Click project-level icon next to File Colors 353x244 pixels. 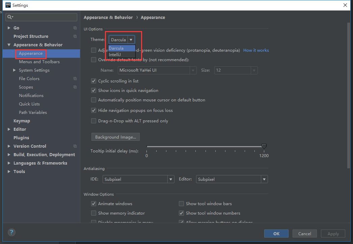click(x=75, y=79)
